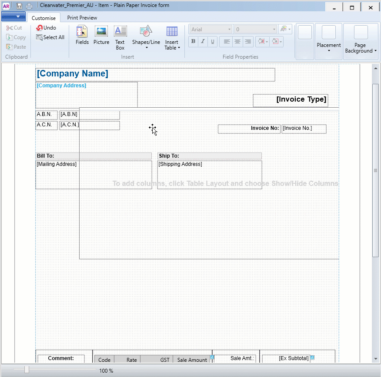Click Select All
This screenshot has height=377, width=381.
tap(50, 37)
